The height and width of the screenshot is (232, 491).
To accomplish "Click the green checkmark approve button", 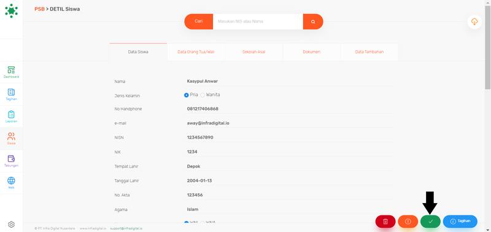I will coord(431,222).
